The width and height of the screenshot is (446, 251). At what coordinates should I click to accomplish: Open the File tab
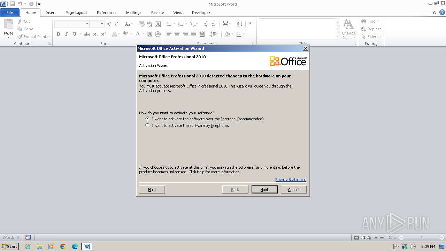click(10, 13)
